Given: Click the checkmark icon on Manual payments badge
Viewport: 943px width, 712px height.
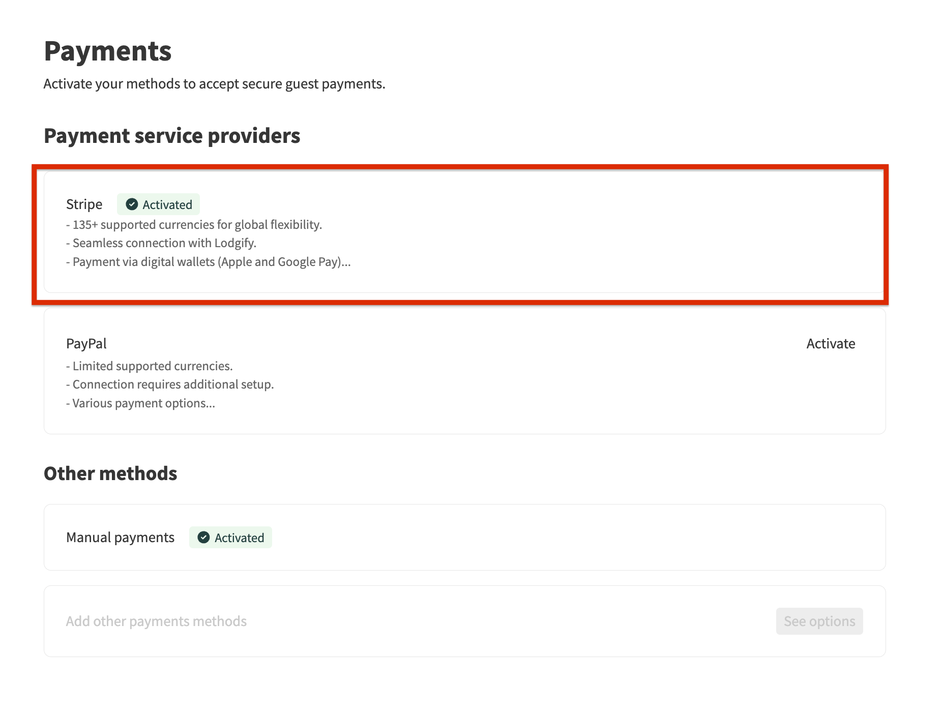Looking at the screenshot, I should [203, 538].
